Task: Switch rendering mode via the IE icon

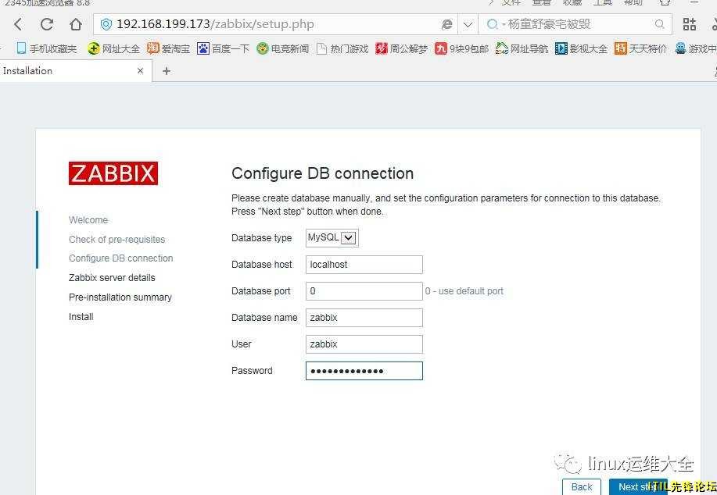Action: click(447, 24)
